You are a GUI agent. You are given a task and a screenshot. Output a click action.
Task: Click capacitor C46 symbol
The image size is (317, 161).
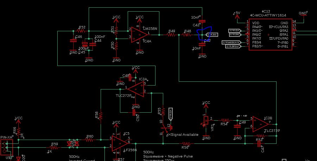(x=74, y=40)
